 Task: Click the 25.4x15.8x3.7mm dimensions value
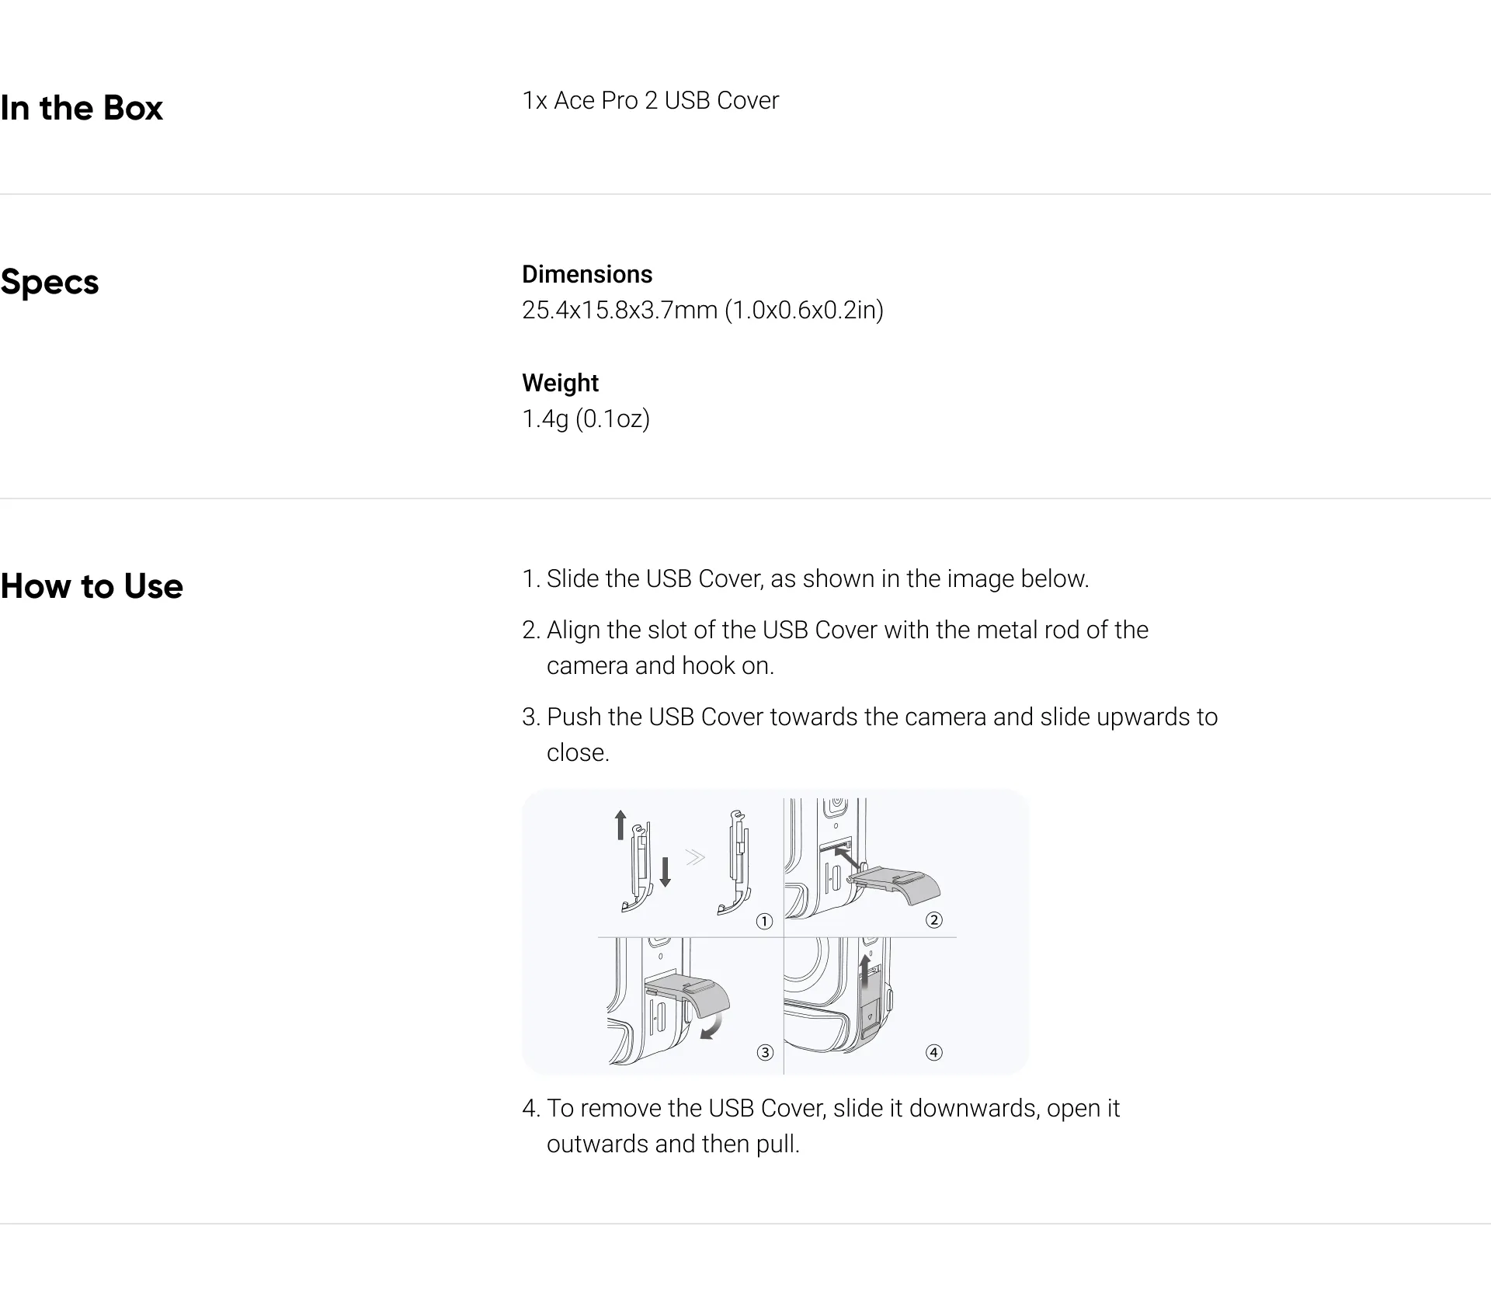[703, 310]
